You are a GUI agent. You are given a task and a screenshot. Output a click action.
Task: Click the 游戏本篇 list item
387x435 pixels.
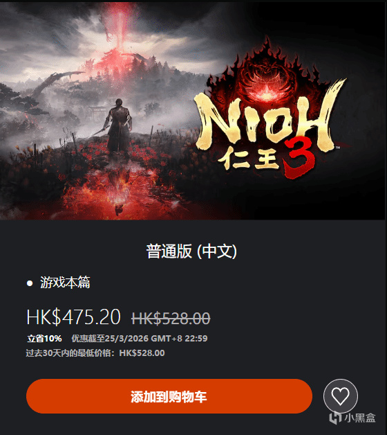(65, 283)
